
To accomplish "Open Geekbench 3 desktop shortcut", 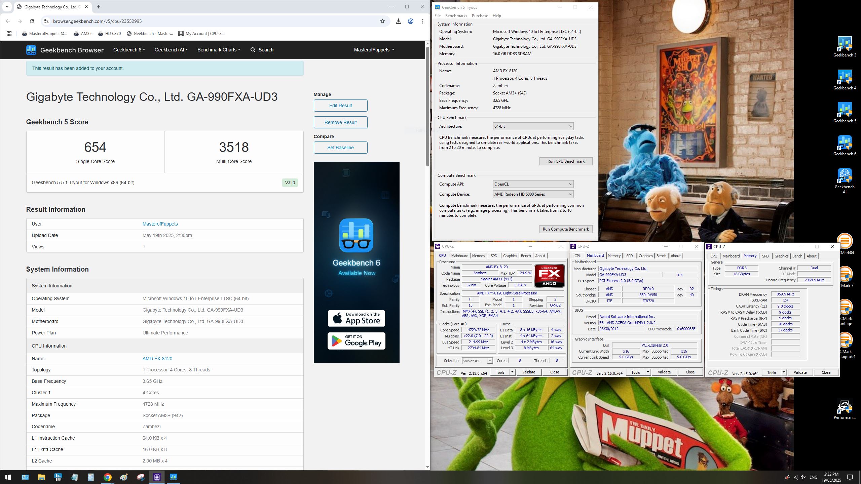I will point(845,46).
